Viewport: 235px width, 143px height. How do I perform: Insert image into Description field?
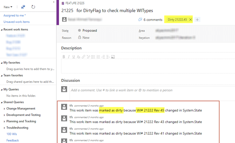113,57
